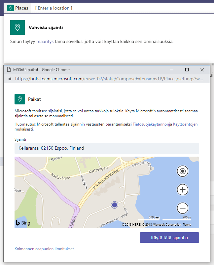The height and width of the screenshot is (265, 214).
Task: Click the green icon beside Vahvista sijainti
Action: tap(18, 27)
